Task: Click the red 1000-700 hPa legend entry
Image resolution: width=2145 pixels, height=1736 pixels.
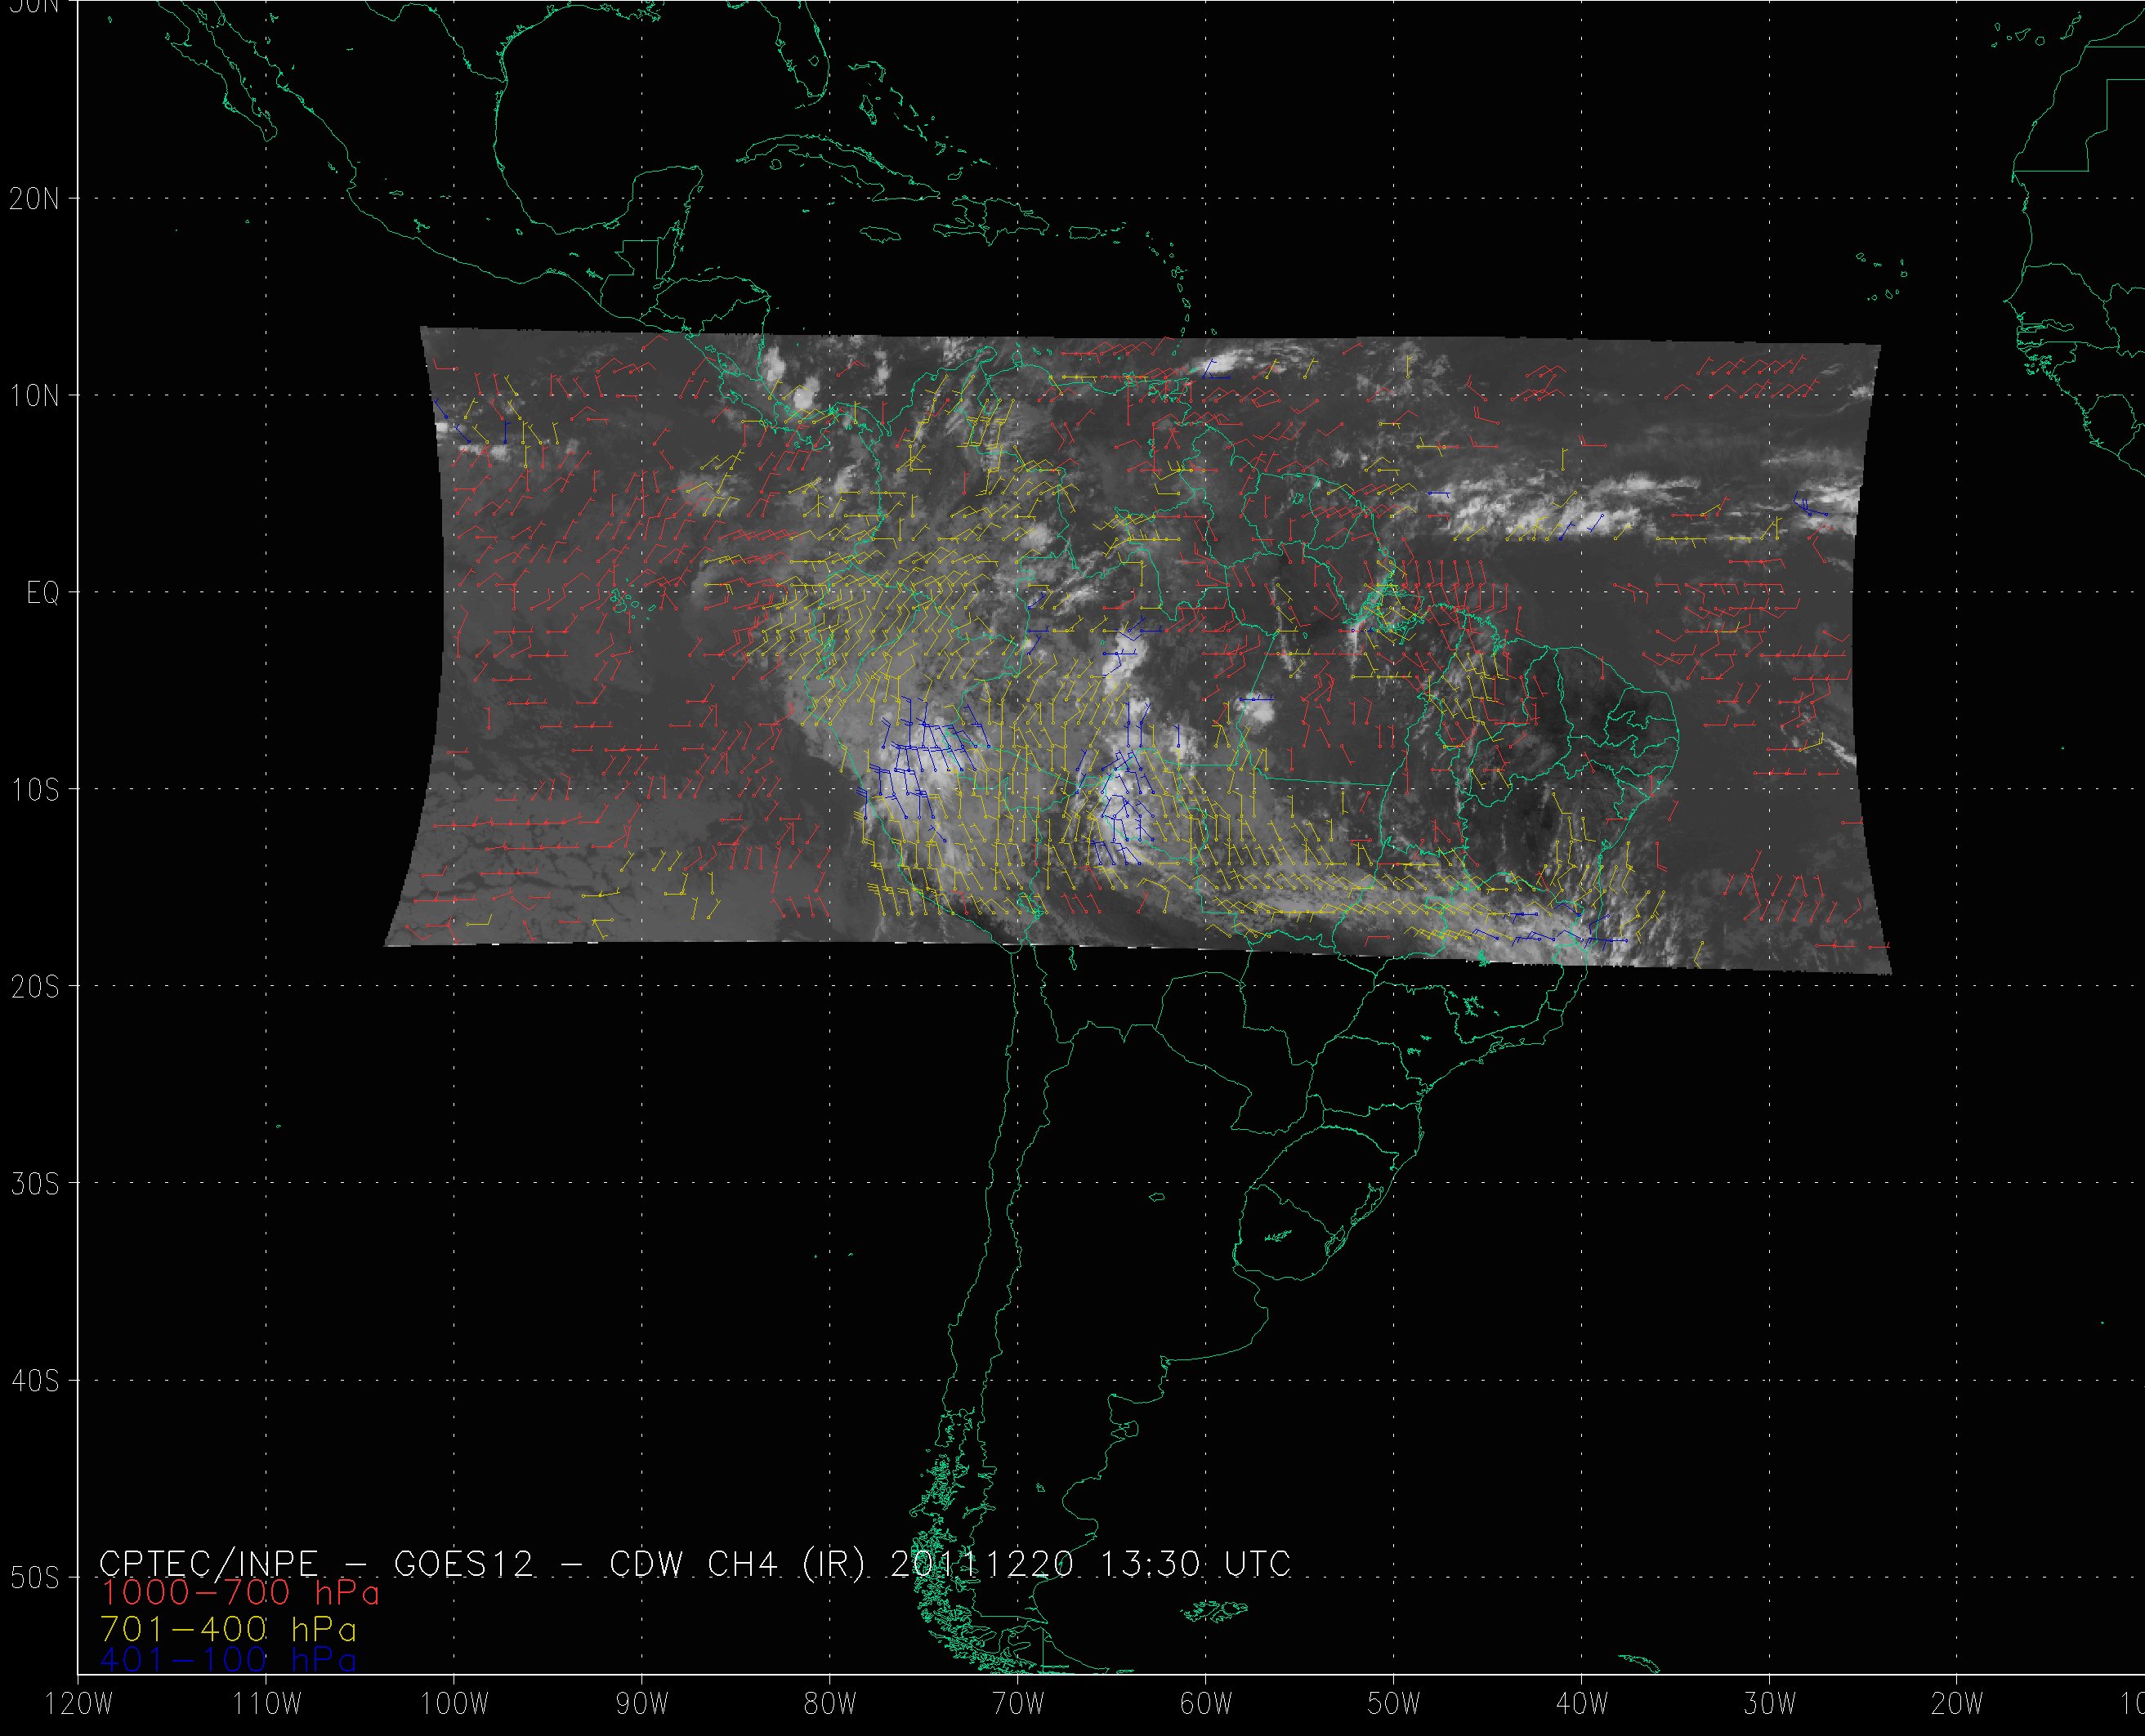Action: pyautogui.click(x=240, y=1592)
